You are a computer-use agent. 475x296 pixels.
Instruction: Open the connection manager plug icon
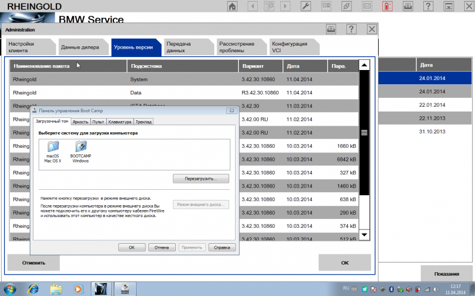tap(347, 6)
